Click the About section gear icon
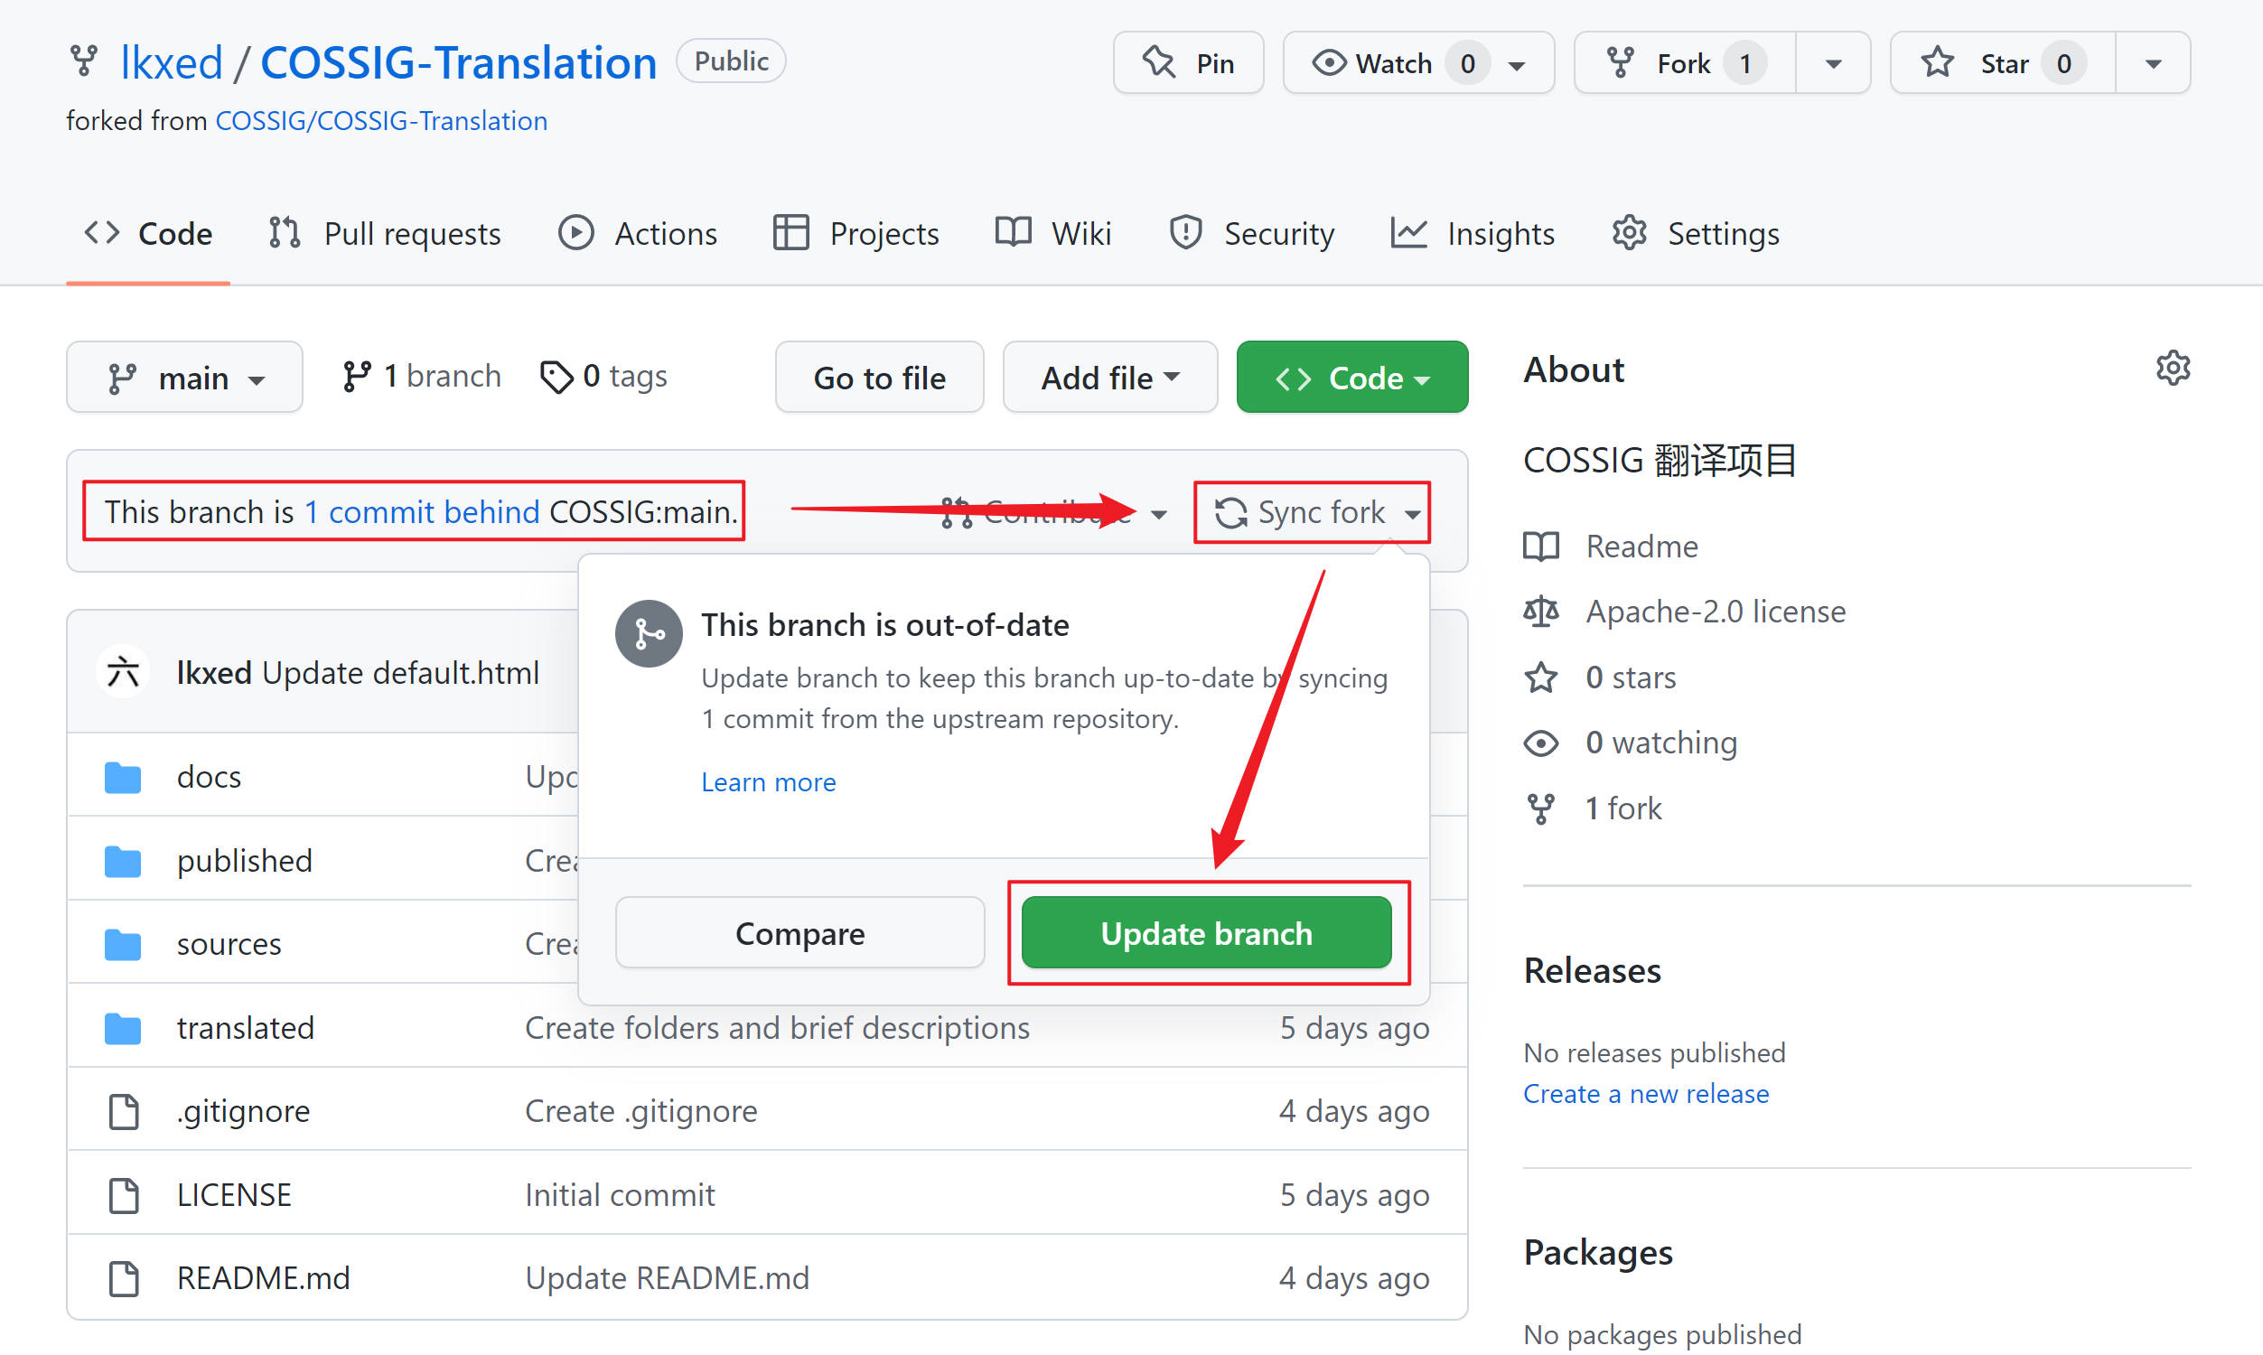 pyautogui.click(x=2173, y=369)
